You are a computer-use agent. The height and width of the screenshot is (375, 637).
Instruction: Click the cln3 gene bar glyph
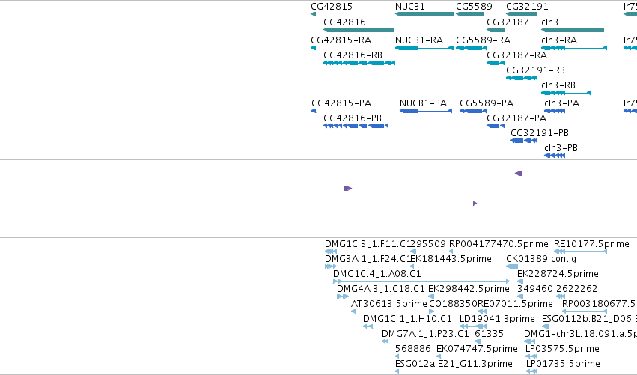click(573, 30)
